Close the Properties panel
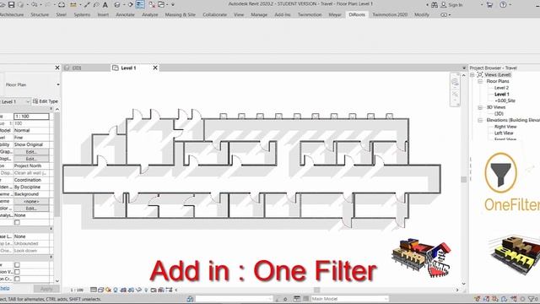 pos(57,68)
